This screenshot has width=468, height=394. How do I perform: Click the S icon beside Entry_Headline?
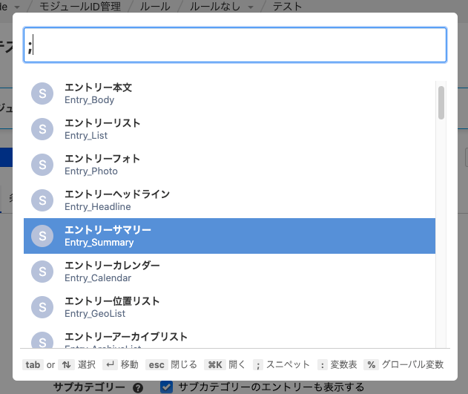click(x=42, y=200)
